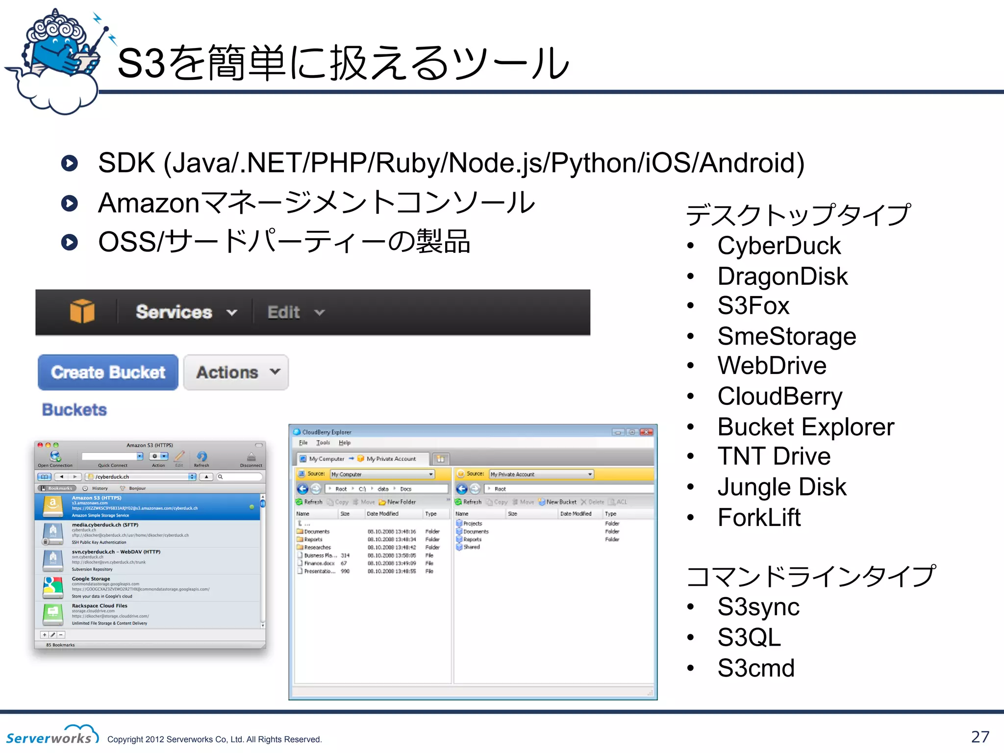Open the CloudBerry Tools menu
Image resolution: width=1004 pixels, height=753 pixels.
(323, 443)
